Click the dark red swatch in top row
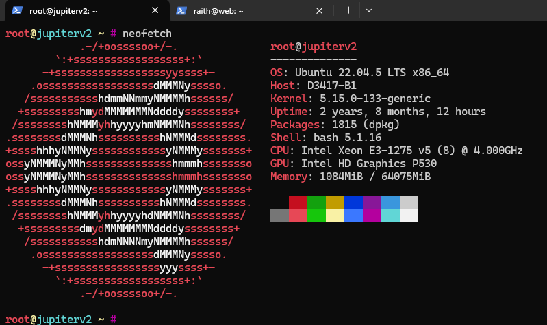 coord(298,203)
